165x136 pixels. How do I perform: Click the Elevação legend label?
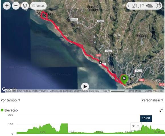click(11, 110)
